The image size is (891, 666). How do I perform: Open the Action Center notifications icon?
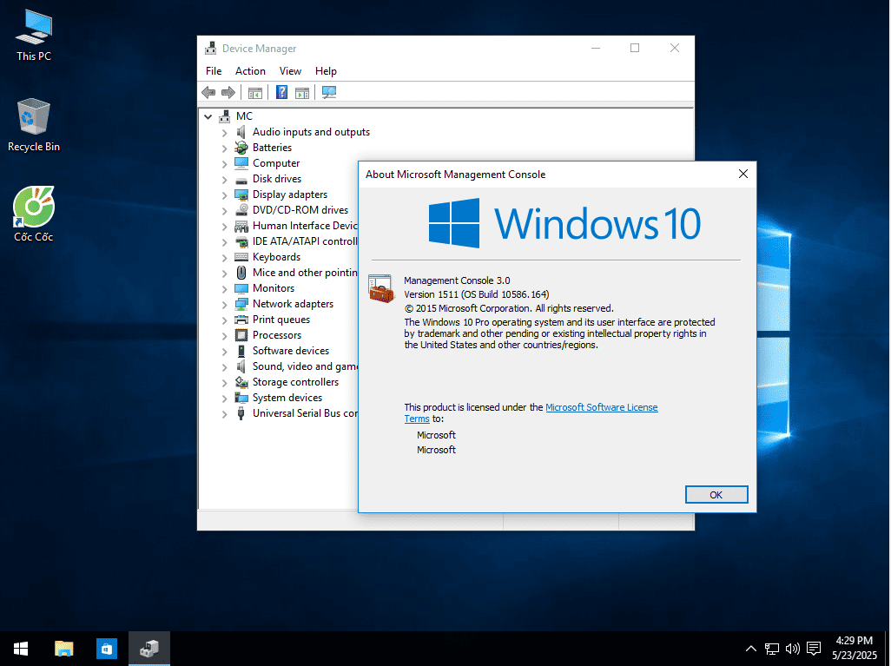tap(814, 649)
